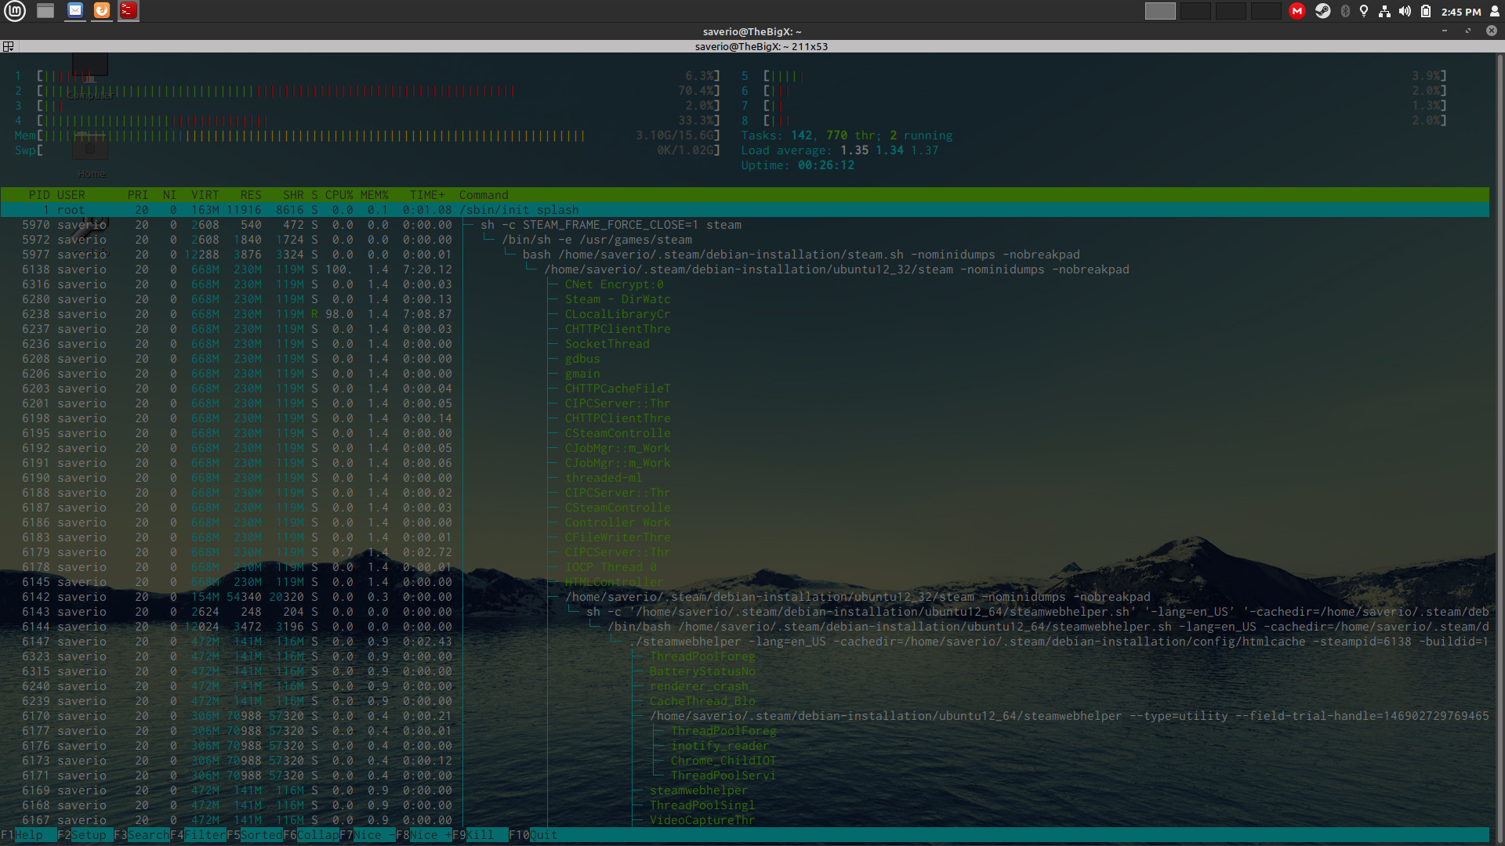Sort by the VIRT column header
This screenshot has height=846, width=1505.
pyautogui.click(x=205, y=195)
